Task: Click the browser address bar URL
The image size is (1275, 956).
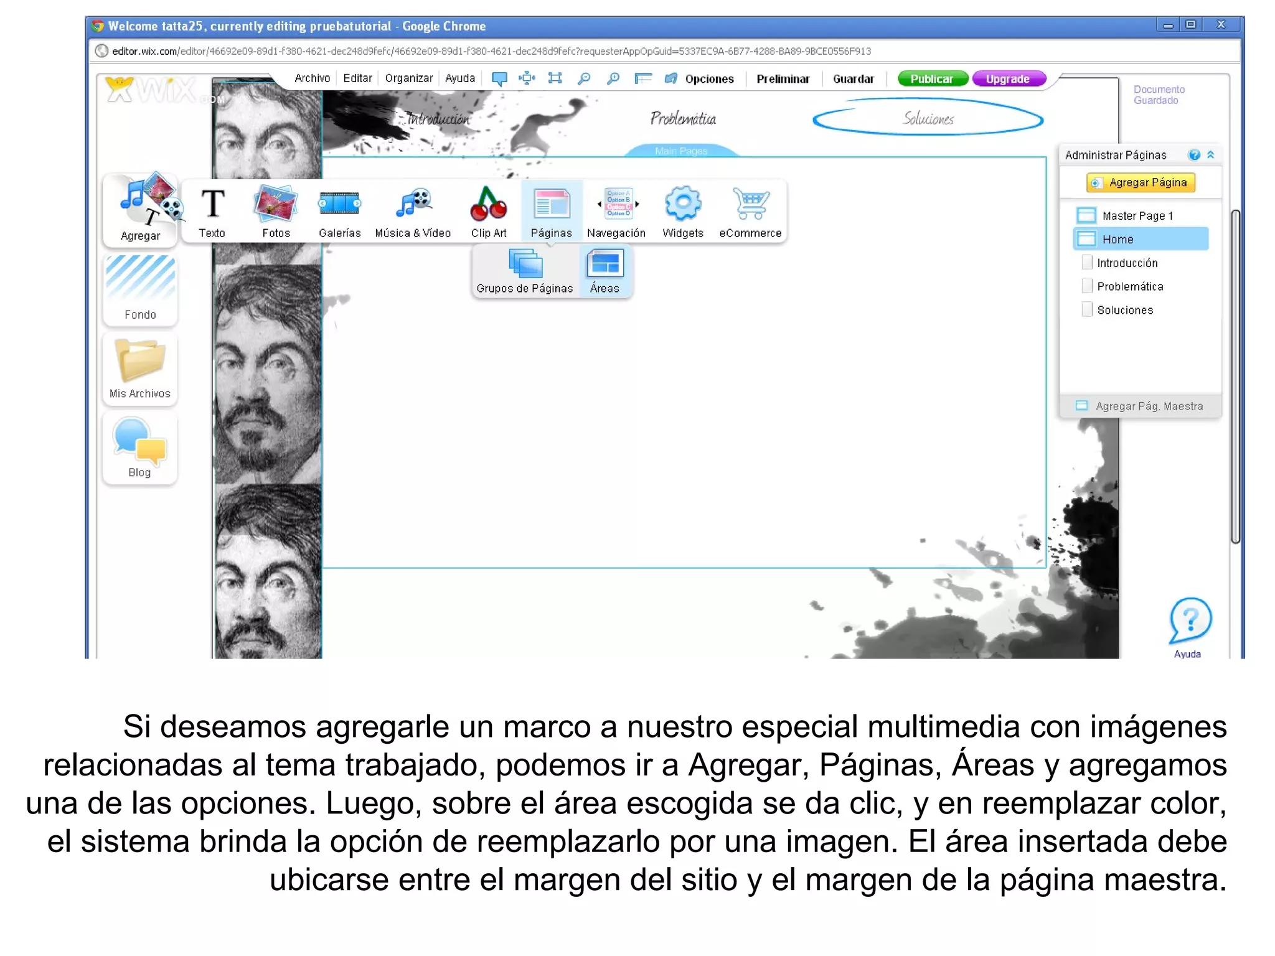Action: click(x=492, y=51)
